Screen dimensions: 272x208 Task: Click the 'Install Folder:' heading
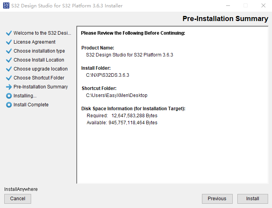pos(96,68)
